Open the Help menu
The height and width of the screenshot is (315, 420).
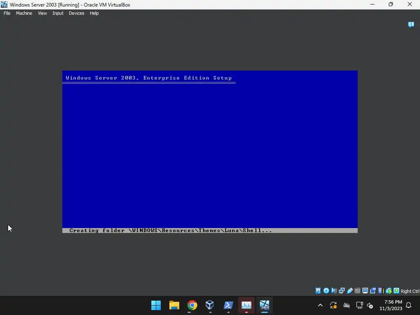tap(94, 13)
